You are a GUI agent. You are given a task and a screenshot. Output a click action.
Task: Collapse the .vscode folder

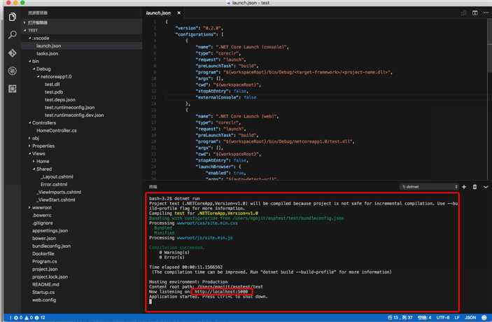[41, 38]
